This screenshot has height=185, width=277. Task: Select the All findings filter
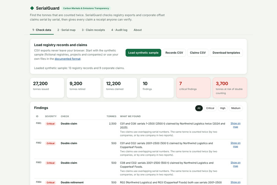click(199, 108)
